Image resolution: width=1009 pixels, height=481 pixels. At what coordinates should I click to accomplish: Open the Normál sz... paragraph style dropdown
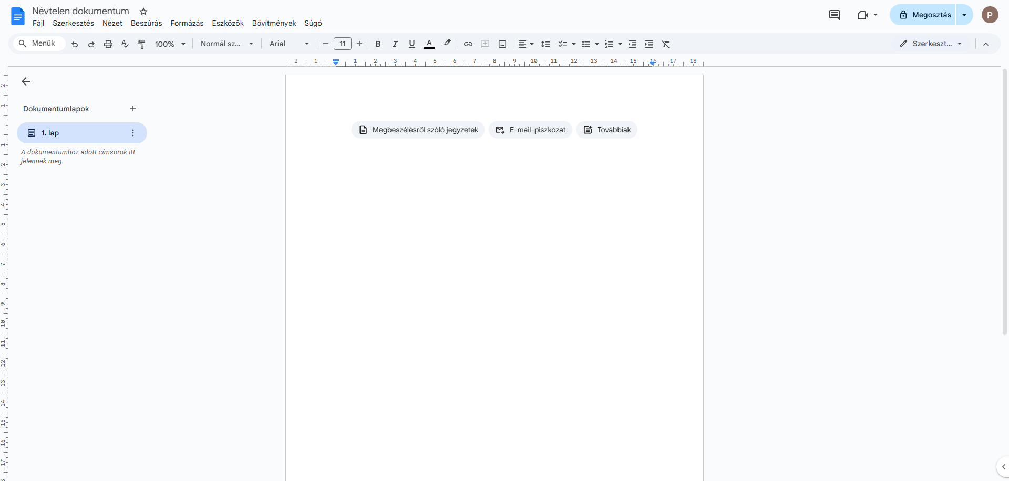227,44
